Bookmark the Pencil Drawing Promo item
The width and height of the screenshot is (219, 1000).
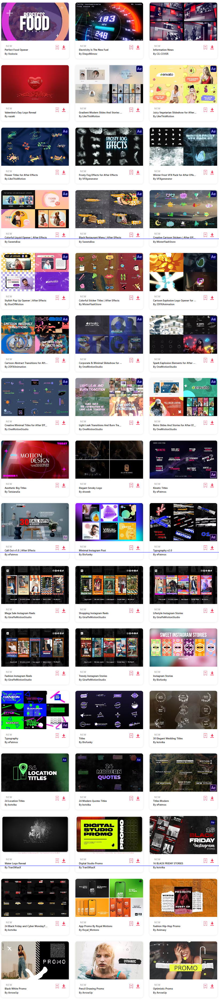[131, 986]
